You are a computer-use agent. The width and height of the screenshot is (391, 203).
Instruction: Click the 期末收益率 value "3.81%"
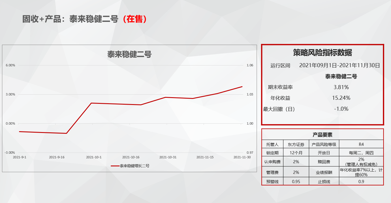[x=341, y=87]
